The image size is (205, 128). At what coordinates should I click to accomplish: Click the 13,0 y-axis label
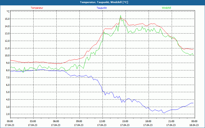click(7, 34)
